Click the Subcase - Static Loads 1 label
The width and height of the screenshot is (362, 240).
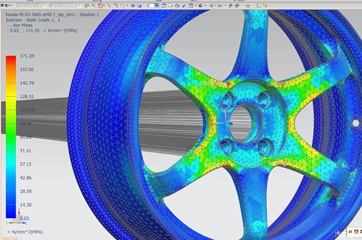[34, 20]
